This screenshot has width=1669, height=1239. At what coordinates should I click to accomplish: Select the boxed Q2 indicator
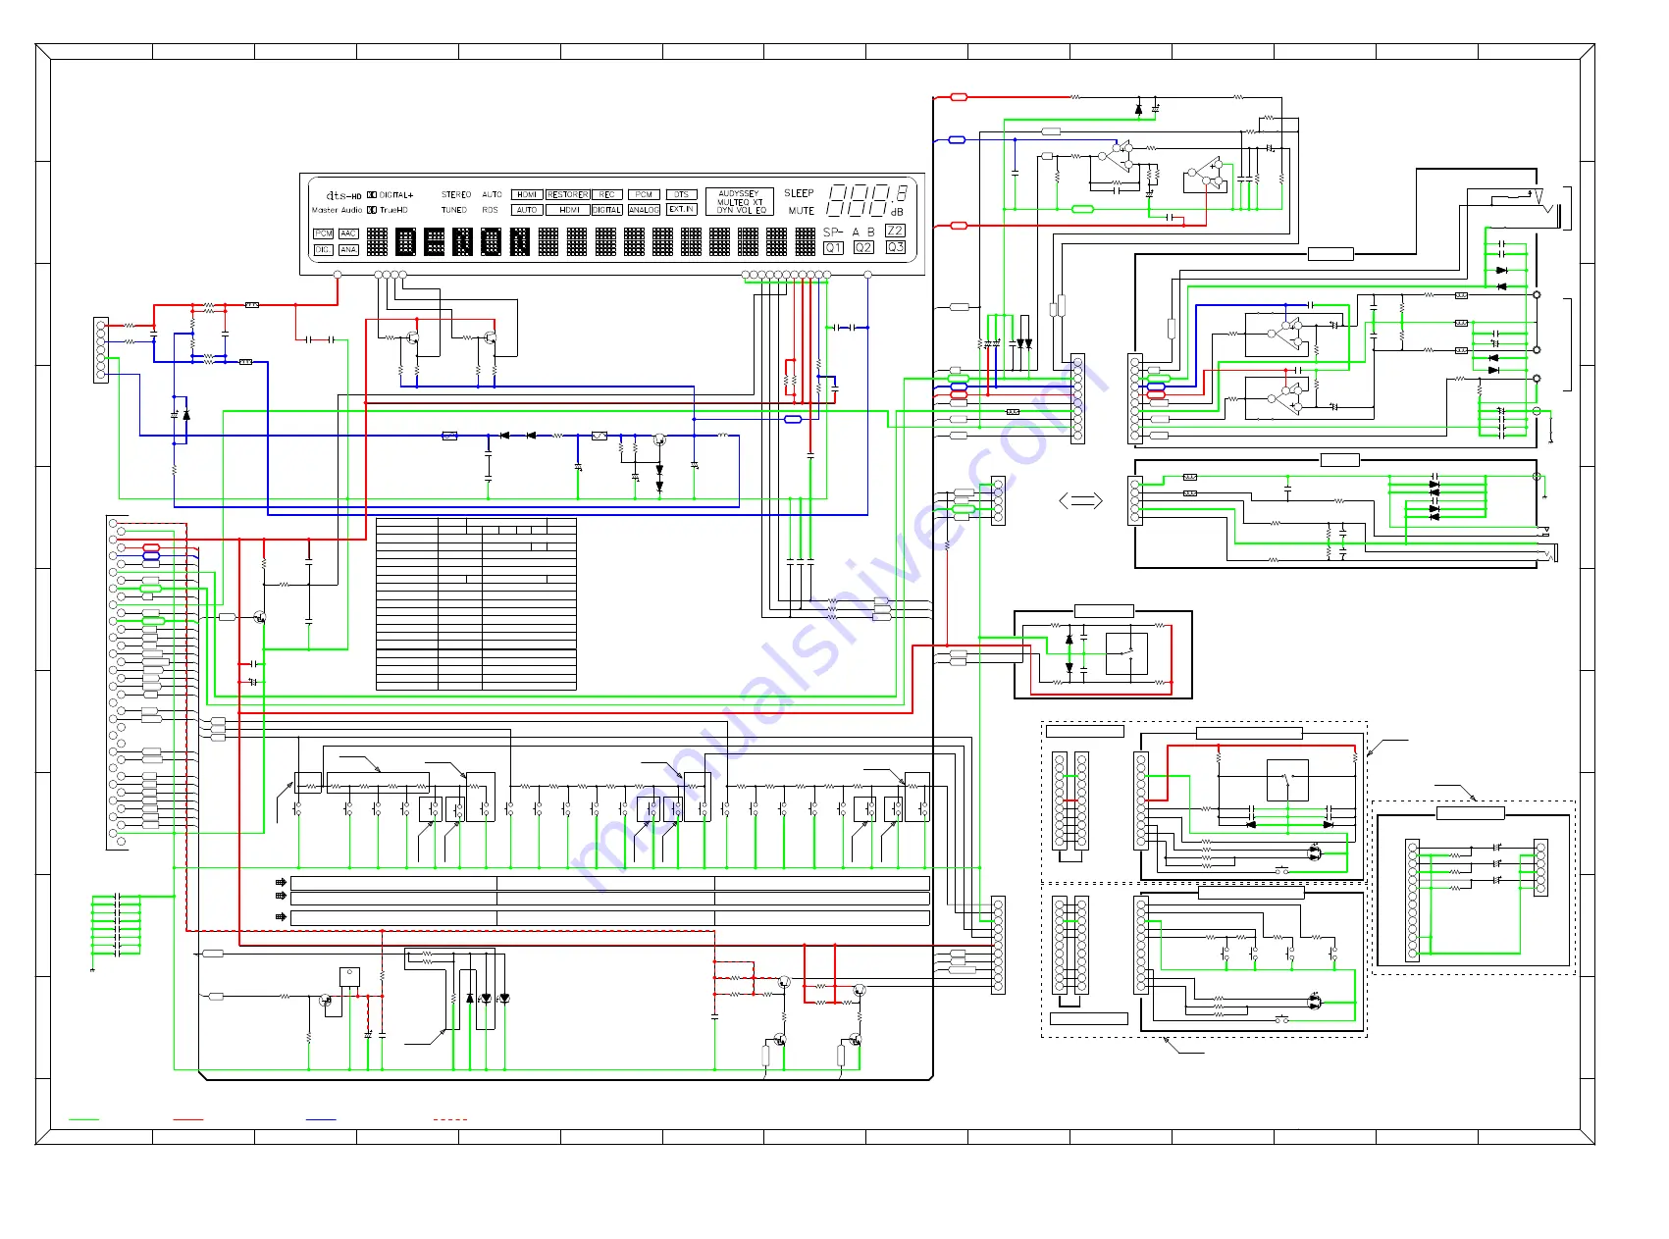pos(863,247)
